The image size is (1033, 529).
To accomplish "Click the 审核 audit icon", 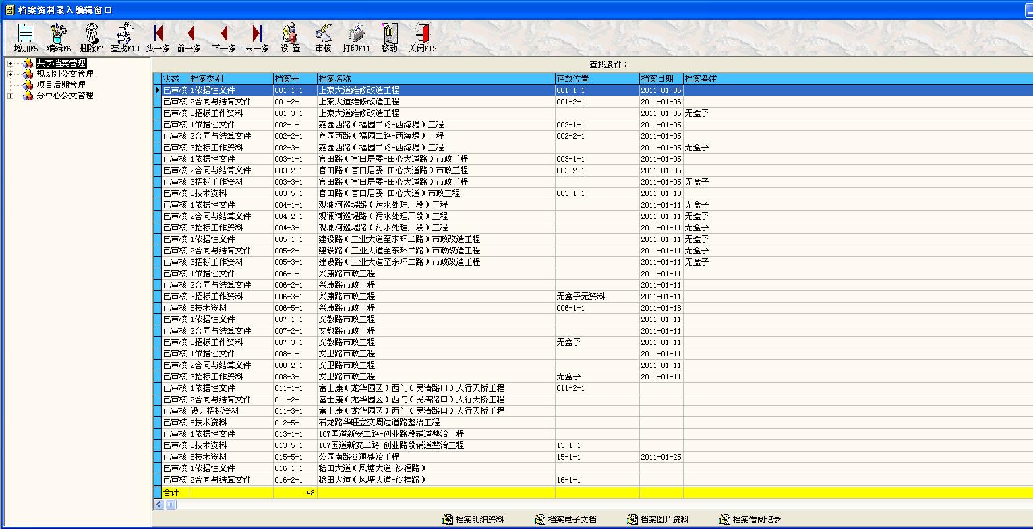I will [322, 35].
